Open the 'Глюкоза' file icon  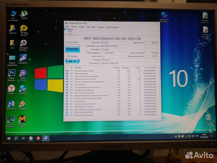pyautogui.click(x=205, y=18)
